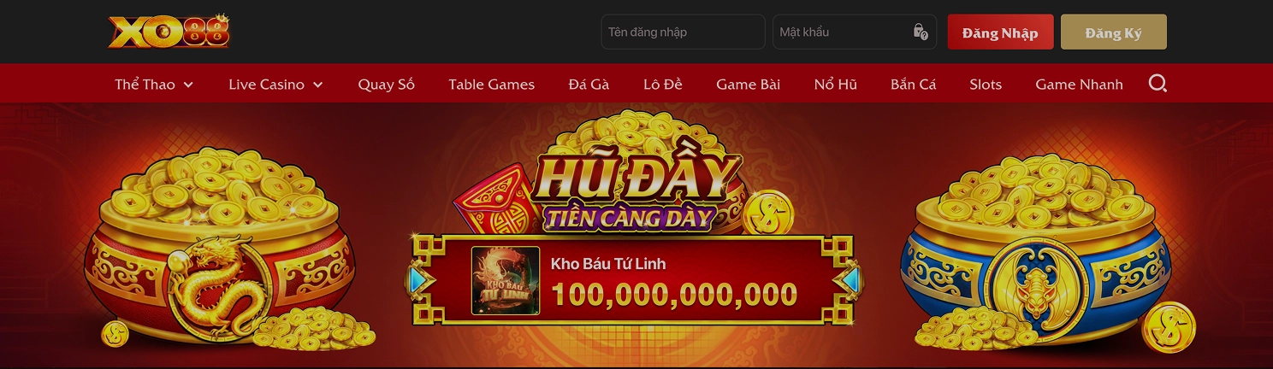Expand the Thể Thao dropdown chevron
1273x369 pixels.
[x=188, y=85]
